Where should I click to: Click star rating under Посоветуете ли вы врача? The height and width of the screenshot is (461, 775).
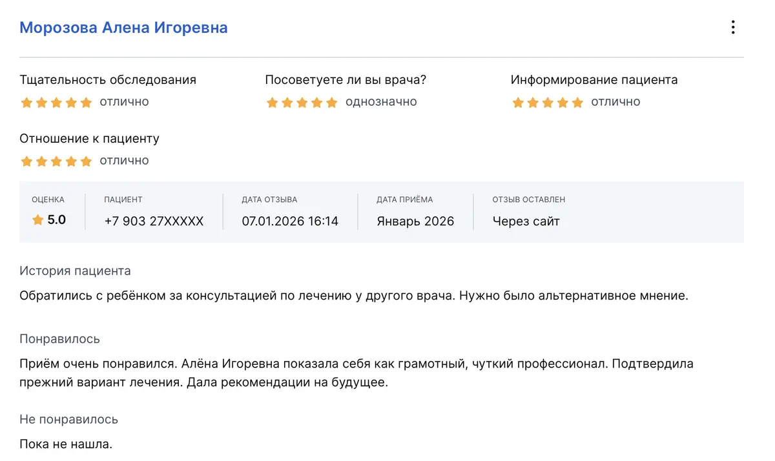pyautogui.click(x=302, y=103)
